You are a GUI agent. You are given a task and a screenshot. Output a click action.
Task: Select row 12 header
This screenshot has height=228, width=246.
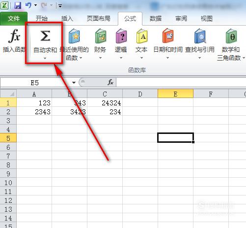tap(8, 200)
